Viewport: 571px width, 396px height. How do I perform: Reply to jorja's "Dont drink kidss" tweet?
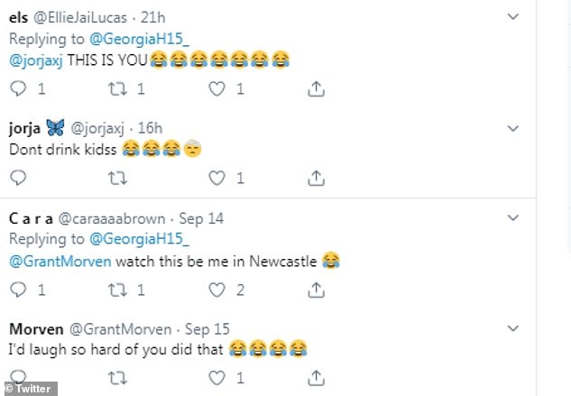pyautogui.click(x=18, y=179)
